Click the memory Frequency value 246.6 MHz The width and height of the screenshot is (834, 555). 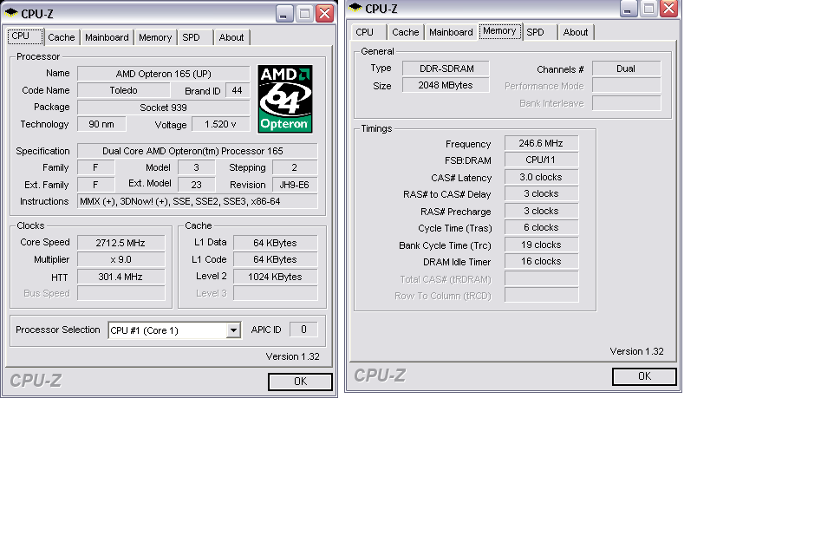pos(541,143)
